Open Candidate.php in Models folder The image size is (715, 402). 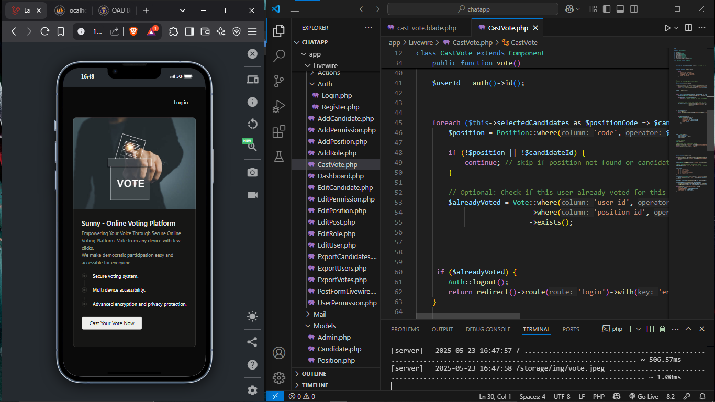tap(336, 349)
